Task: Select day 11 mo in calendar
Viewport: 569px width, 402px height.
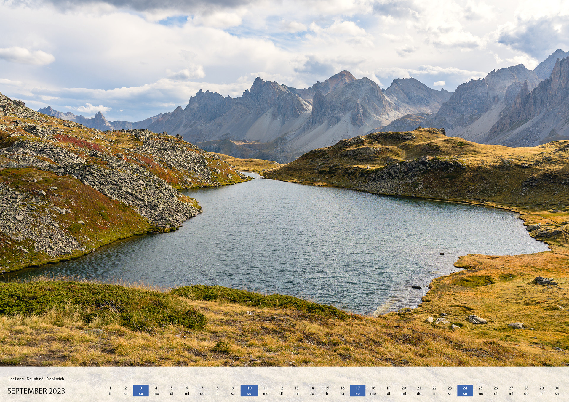Action: [x=266, y=390]
